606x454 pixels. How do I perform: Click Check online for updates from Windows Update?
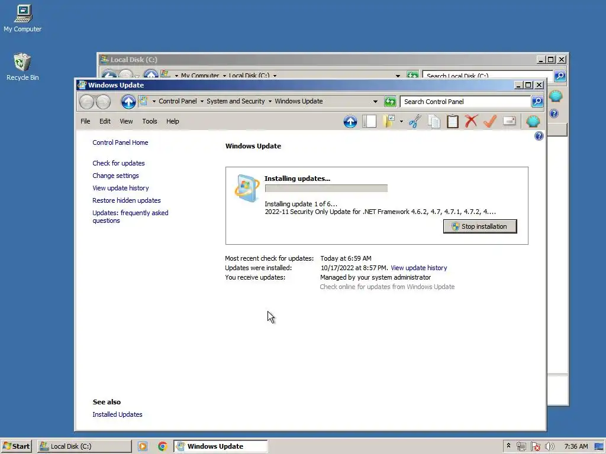387,287
